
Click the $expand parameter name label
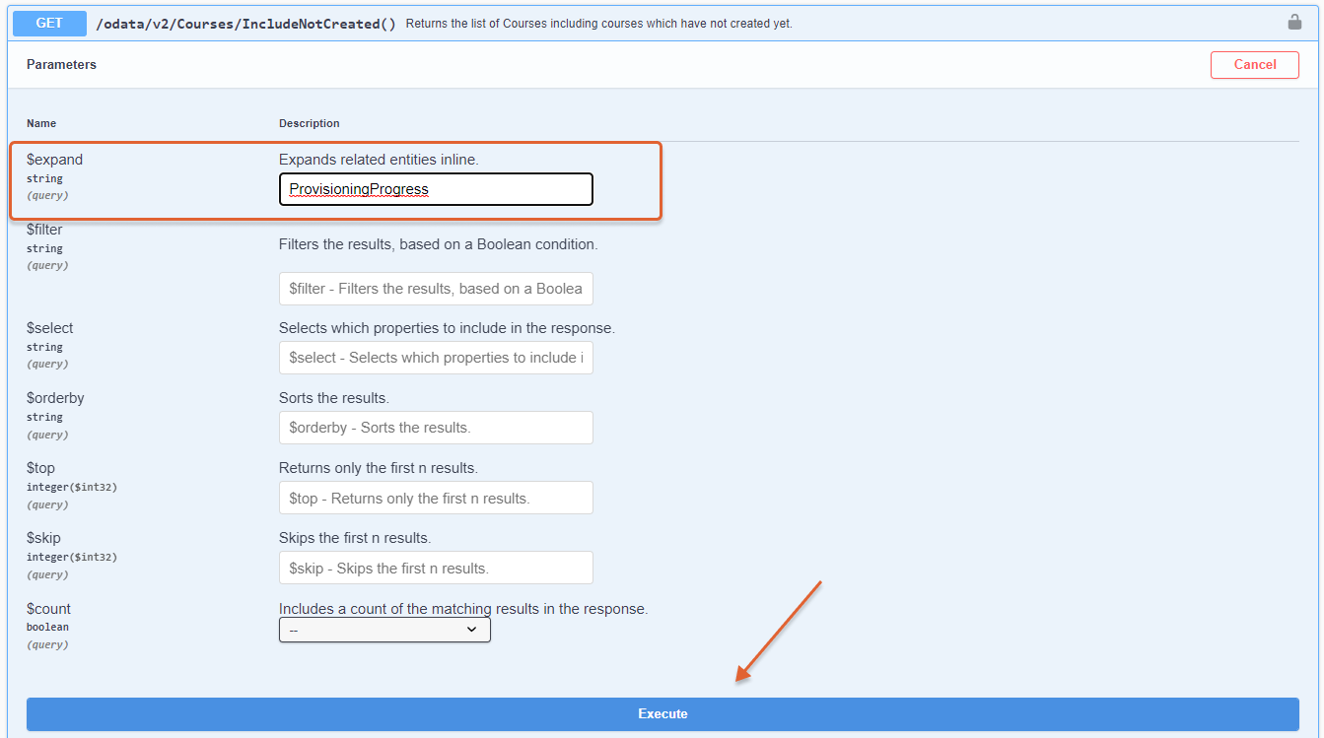tap(55, 160)
